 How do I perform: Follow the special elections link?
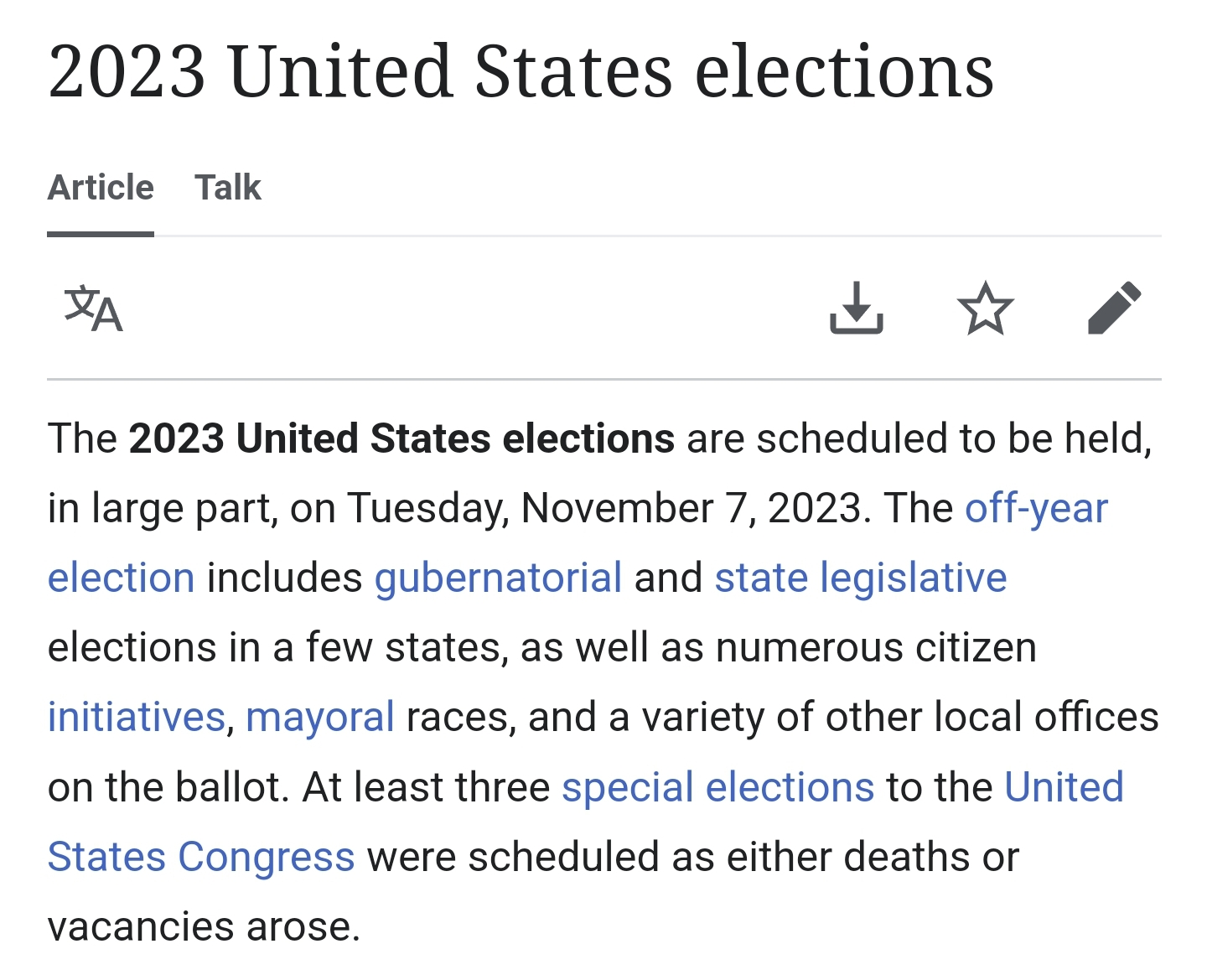pyautogui.click(x=717, y=788)
